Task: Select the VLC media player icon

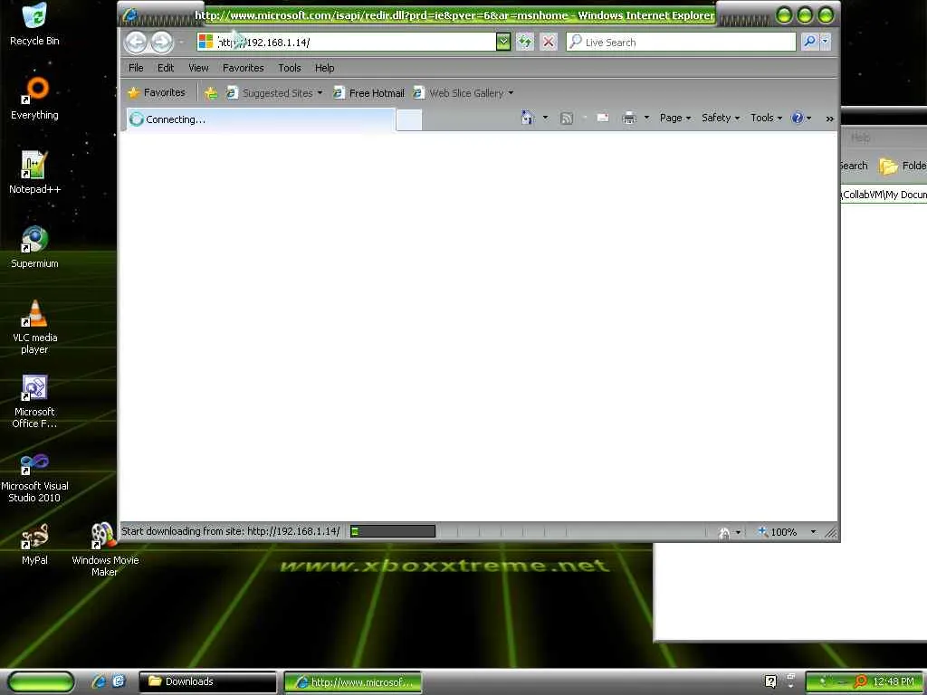Action: pyautogui.click(x=34, y=327)
